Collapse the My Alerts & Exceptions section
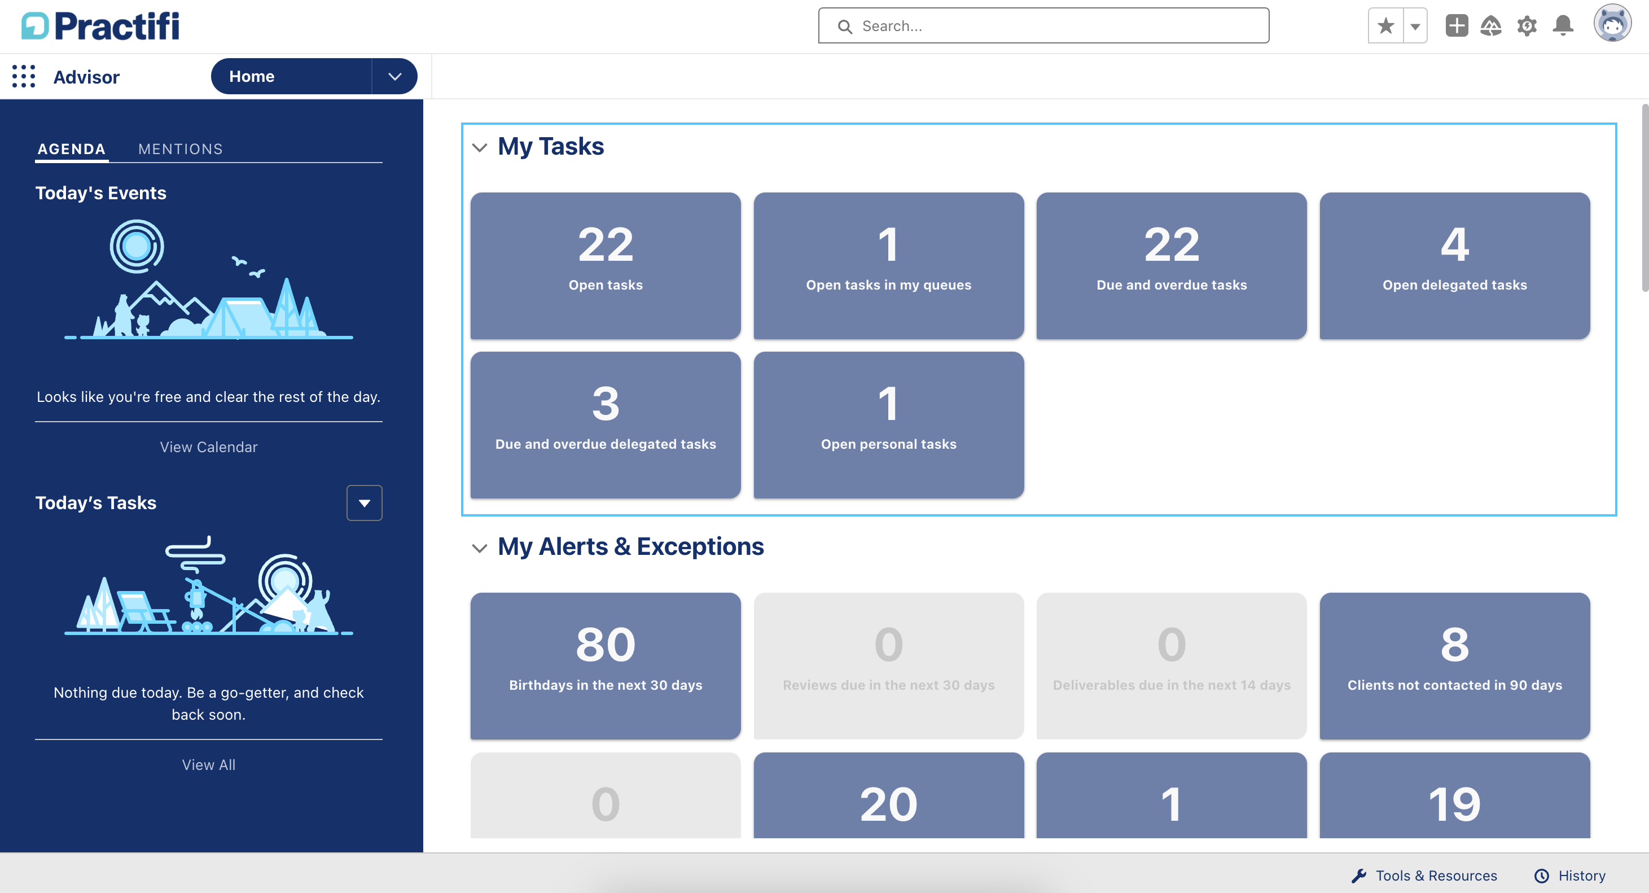 click(x=480, y=548)
